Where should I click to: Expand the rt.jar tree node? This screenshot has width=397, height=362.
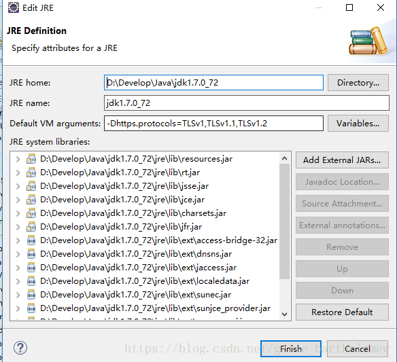(18, 173)
